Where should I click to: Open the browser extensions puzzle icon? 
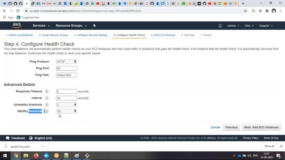pyautogui.click(x=267, y=11)
